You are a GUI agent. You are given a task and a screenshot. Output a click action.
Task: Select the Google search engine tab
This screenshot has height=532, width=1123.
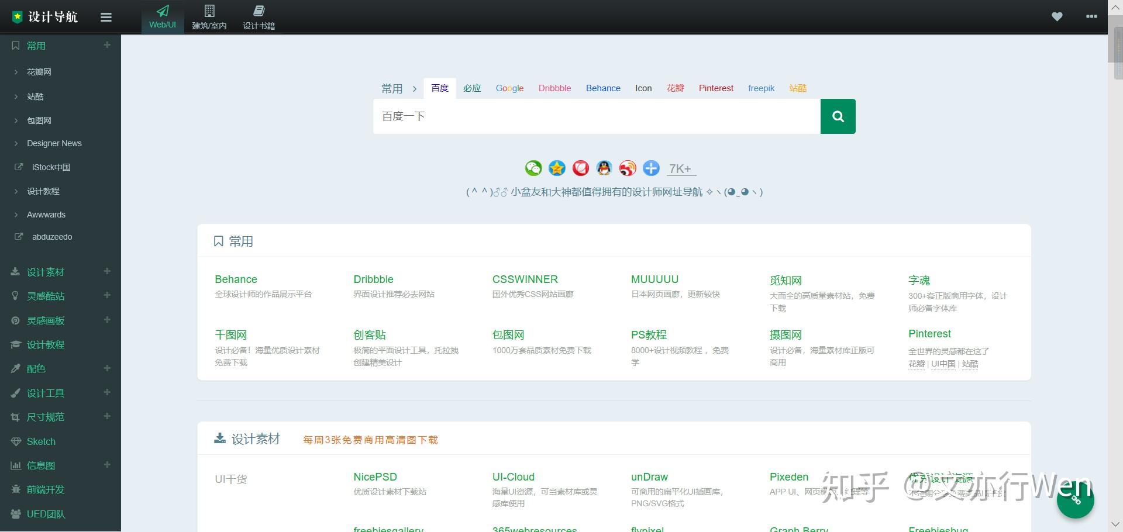[x=510, y=88]
